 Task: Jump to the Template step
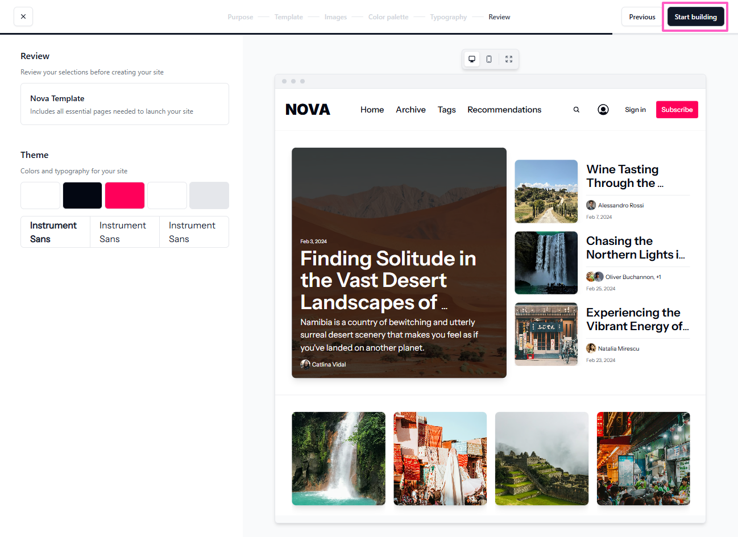[288, 17]
